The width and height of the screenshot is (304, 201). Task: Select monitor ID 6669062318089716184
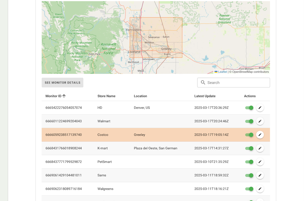[x=64, y=189]
